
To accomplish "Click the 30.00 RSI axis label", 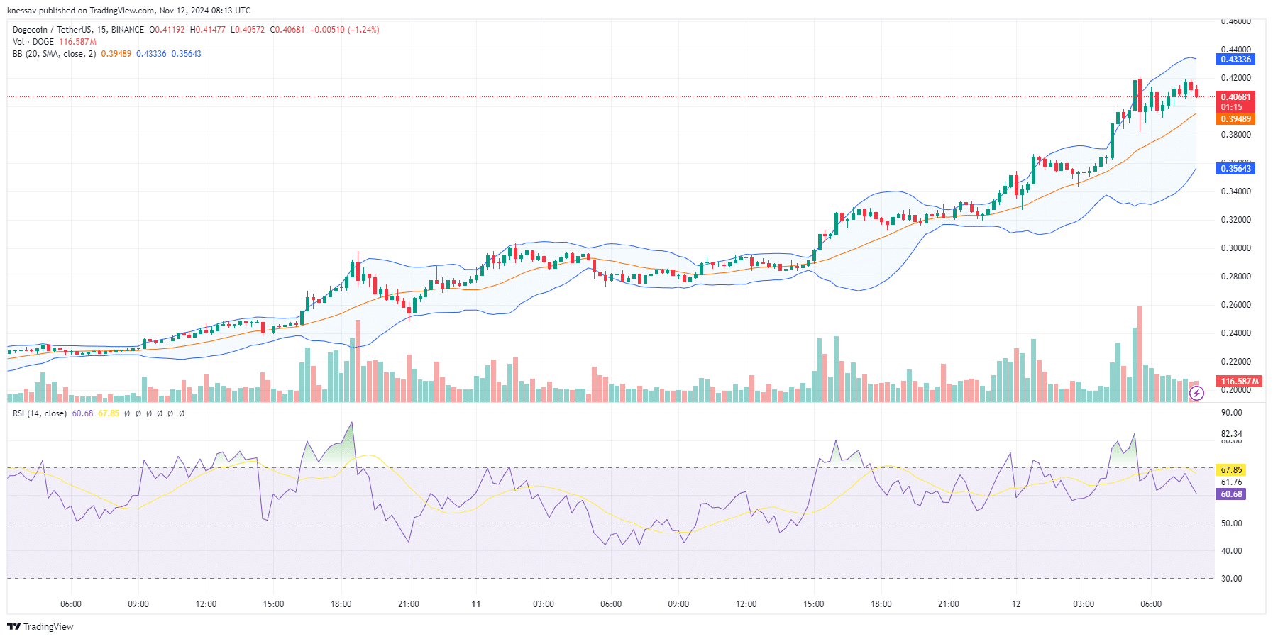I will coord(1231,579).
